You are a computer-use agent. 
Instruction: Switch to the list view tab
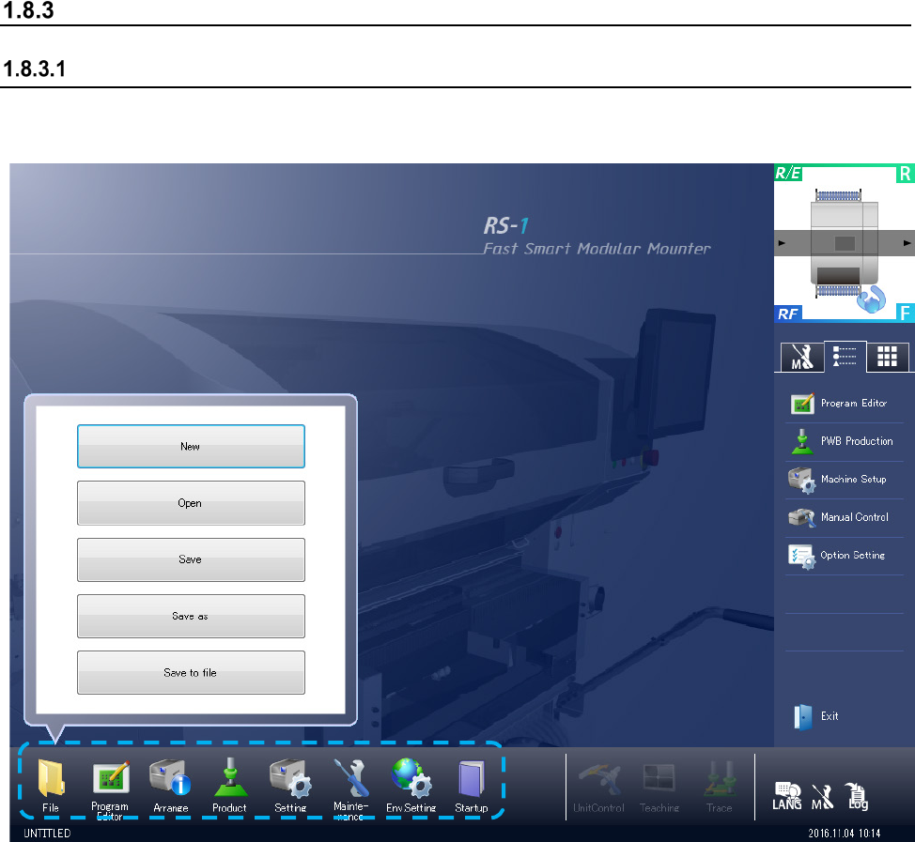click(845, 356)
